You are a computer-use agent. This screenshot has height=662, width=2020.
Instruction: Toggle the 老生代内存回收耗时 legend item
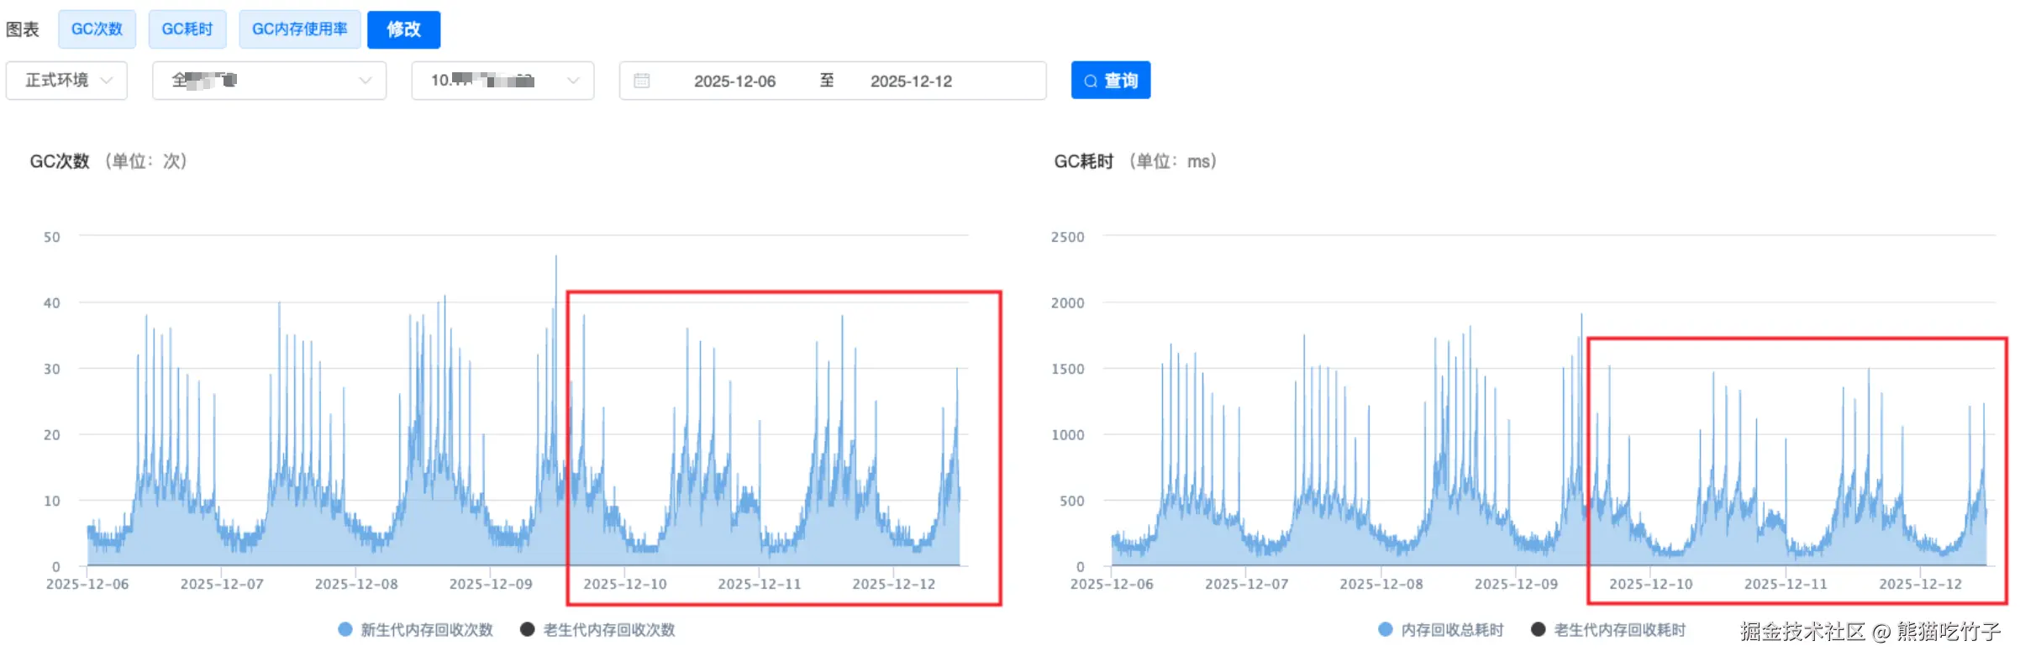click(x=1609, y=630)
